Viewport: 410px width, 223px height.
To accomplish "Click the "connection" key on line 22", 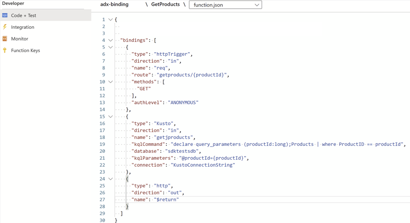I will click(148, 165).
